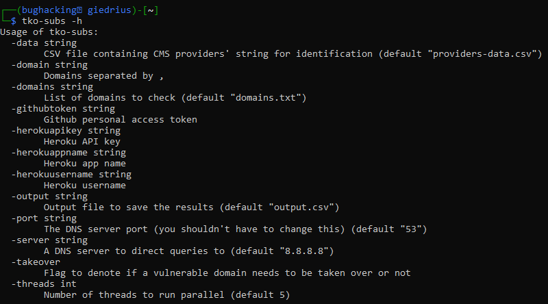Click the hostname 'giedrius' in the prompt
The width and height of the screenshot is (548, 304).
[110, 10]
